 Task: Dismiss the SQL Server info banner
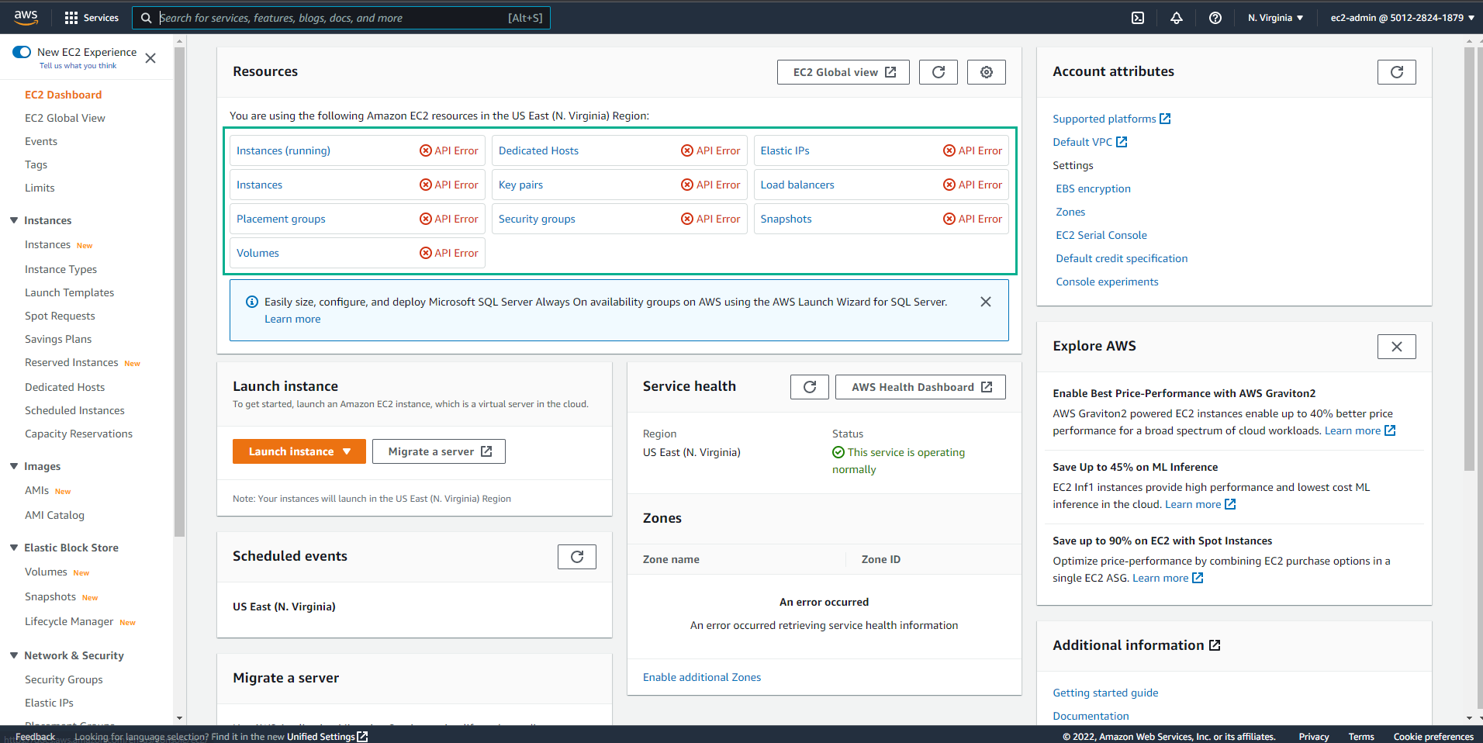[986, 302]
